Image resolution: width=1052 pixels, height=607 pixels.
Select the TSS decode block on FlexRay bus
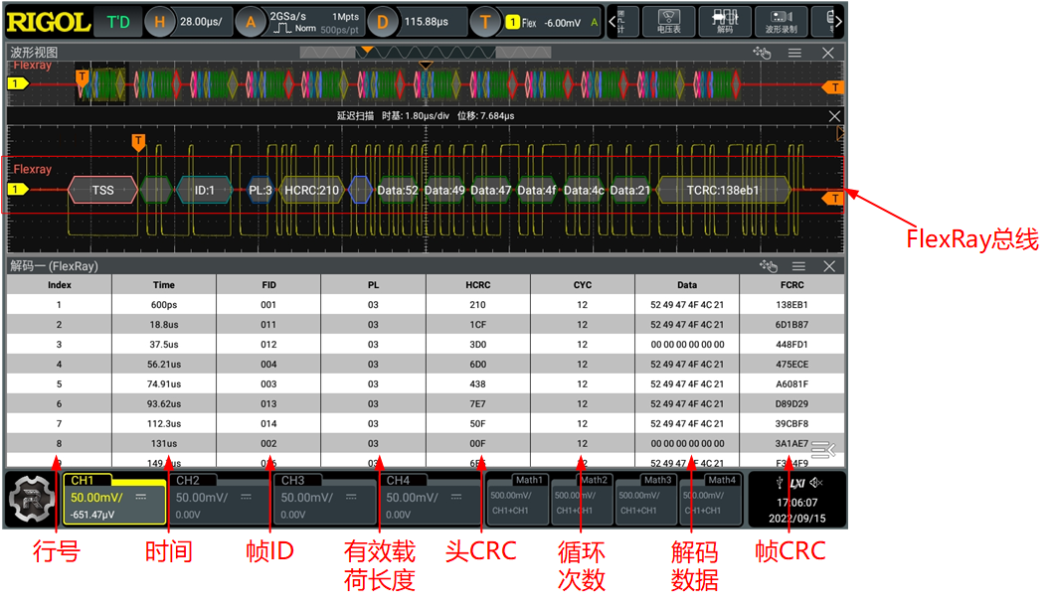click(x=102, y=191)
